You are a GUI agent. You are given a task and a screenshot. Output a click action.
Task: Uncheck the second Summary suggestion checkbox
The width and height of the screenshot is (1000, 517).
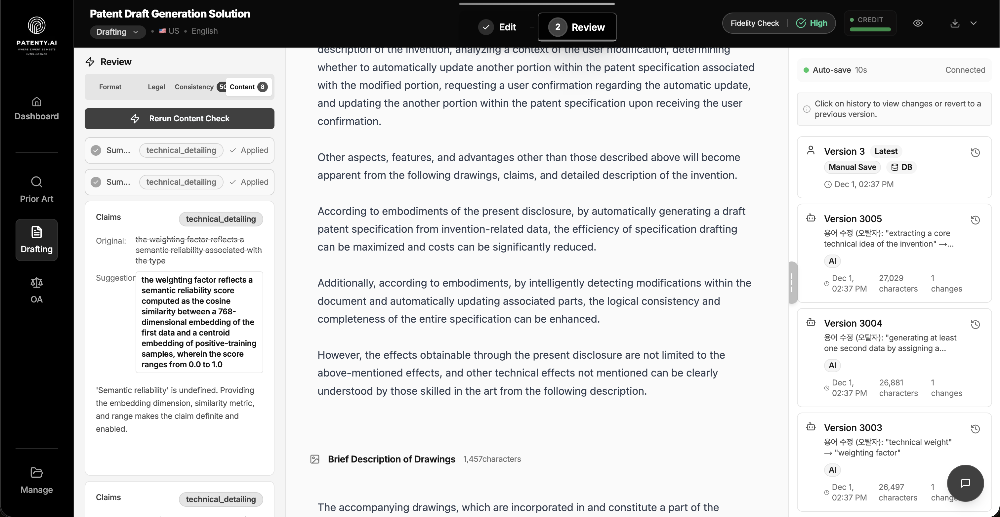click(x=96, y=182)
